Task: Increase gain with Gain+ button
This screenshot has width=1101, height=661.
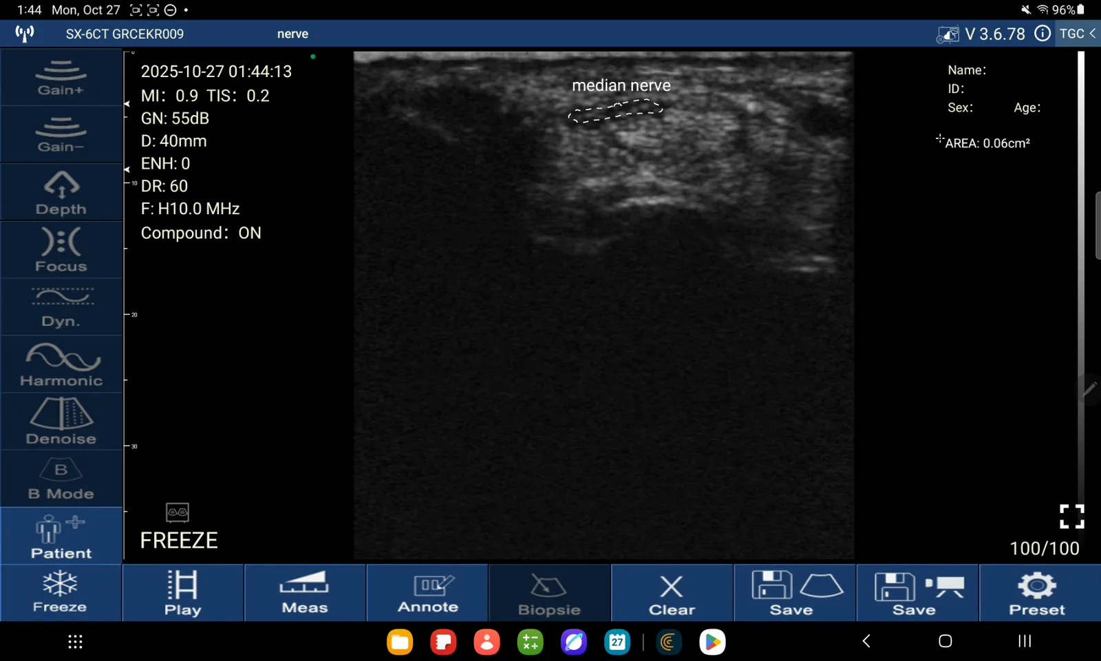Action: coord(61,77)
